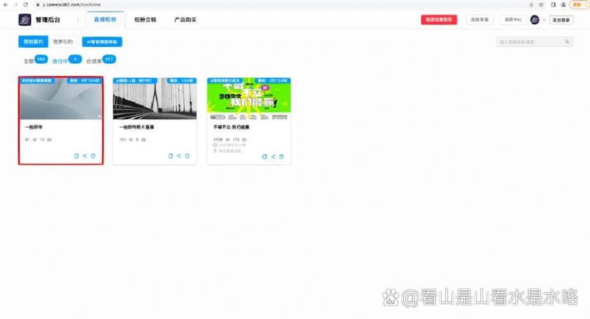Image resolution: width=590 pixels, height=319 pixels.
Task: Bookmark this page with the star icon
Action: pos(541,4)
